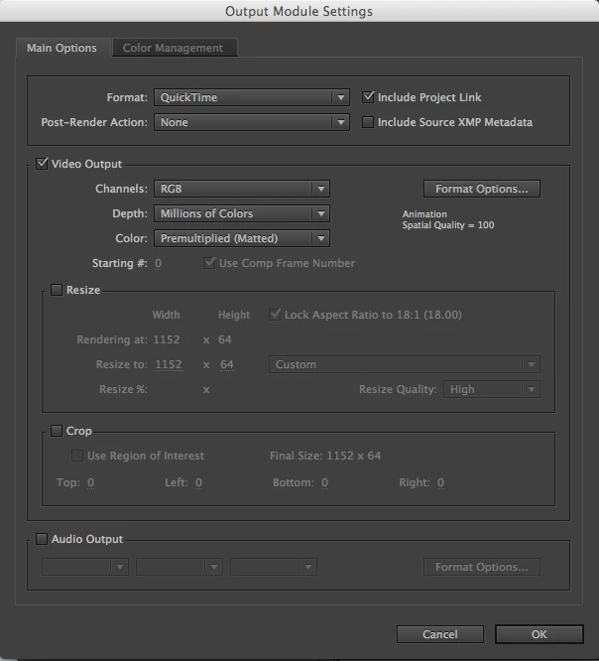
Task: Enable the Audio Output checkbox
Action: [x=42, y=539]
